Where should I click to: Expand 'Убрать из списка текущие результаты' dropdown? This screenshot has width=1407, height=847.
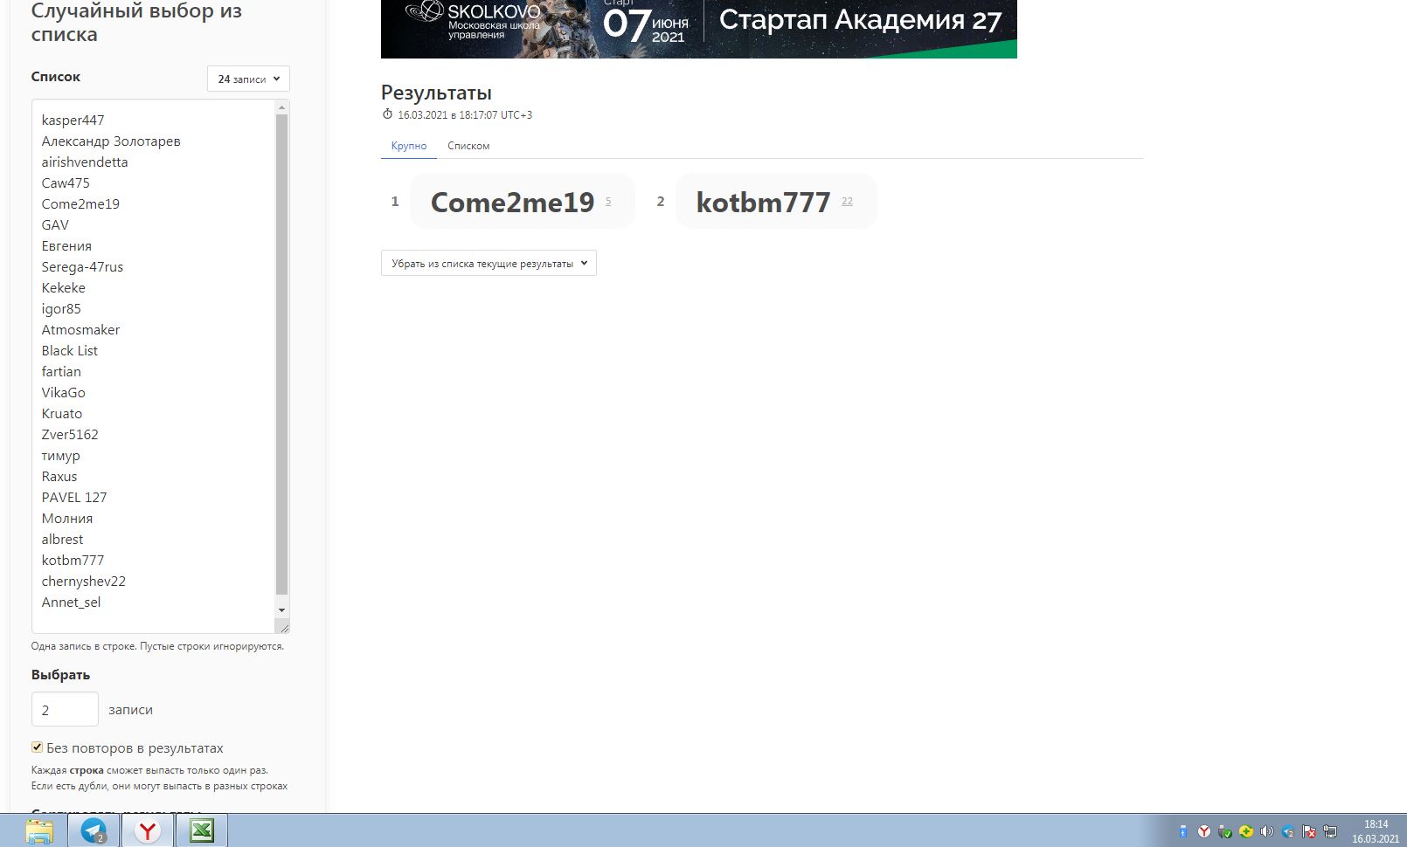point(489,263)
